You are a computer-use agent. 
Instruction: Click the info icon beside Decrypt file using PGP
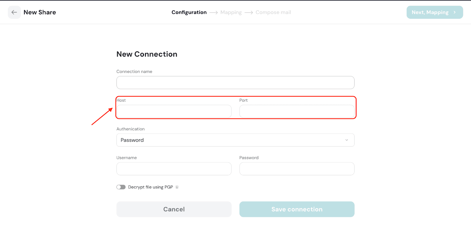[x=177, y=187]
